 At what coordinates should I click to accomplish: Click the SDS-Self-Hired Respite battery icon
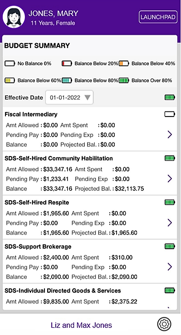[170, 202]
